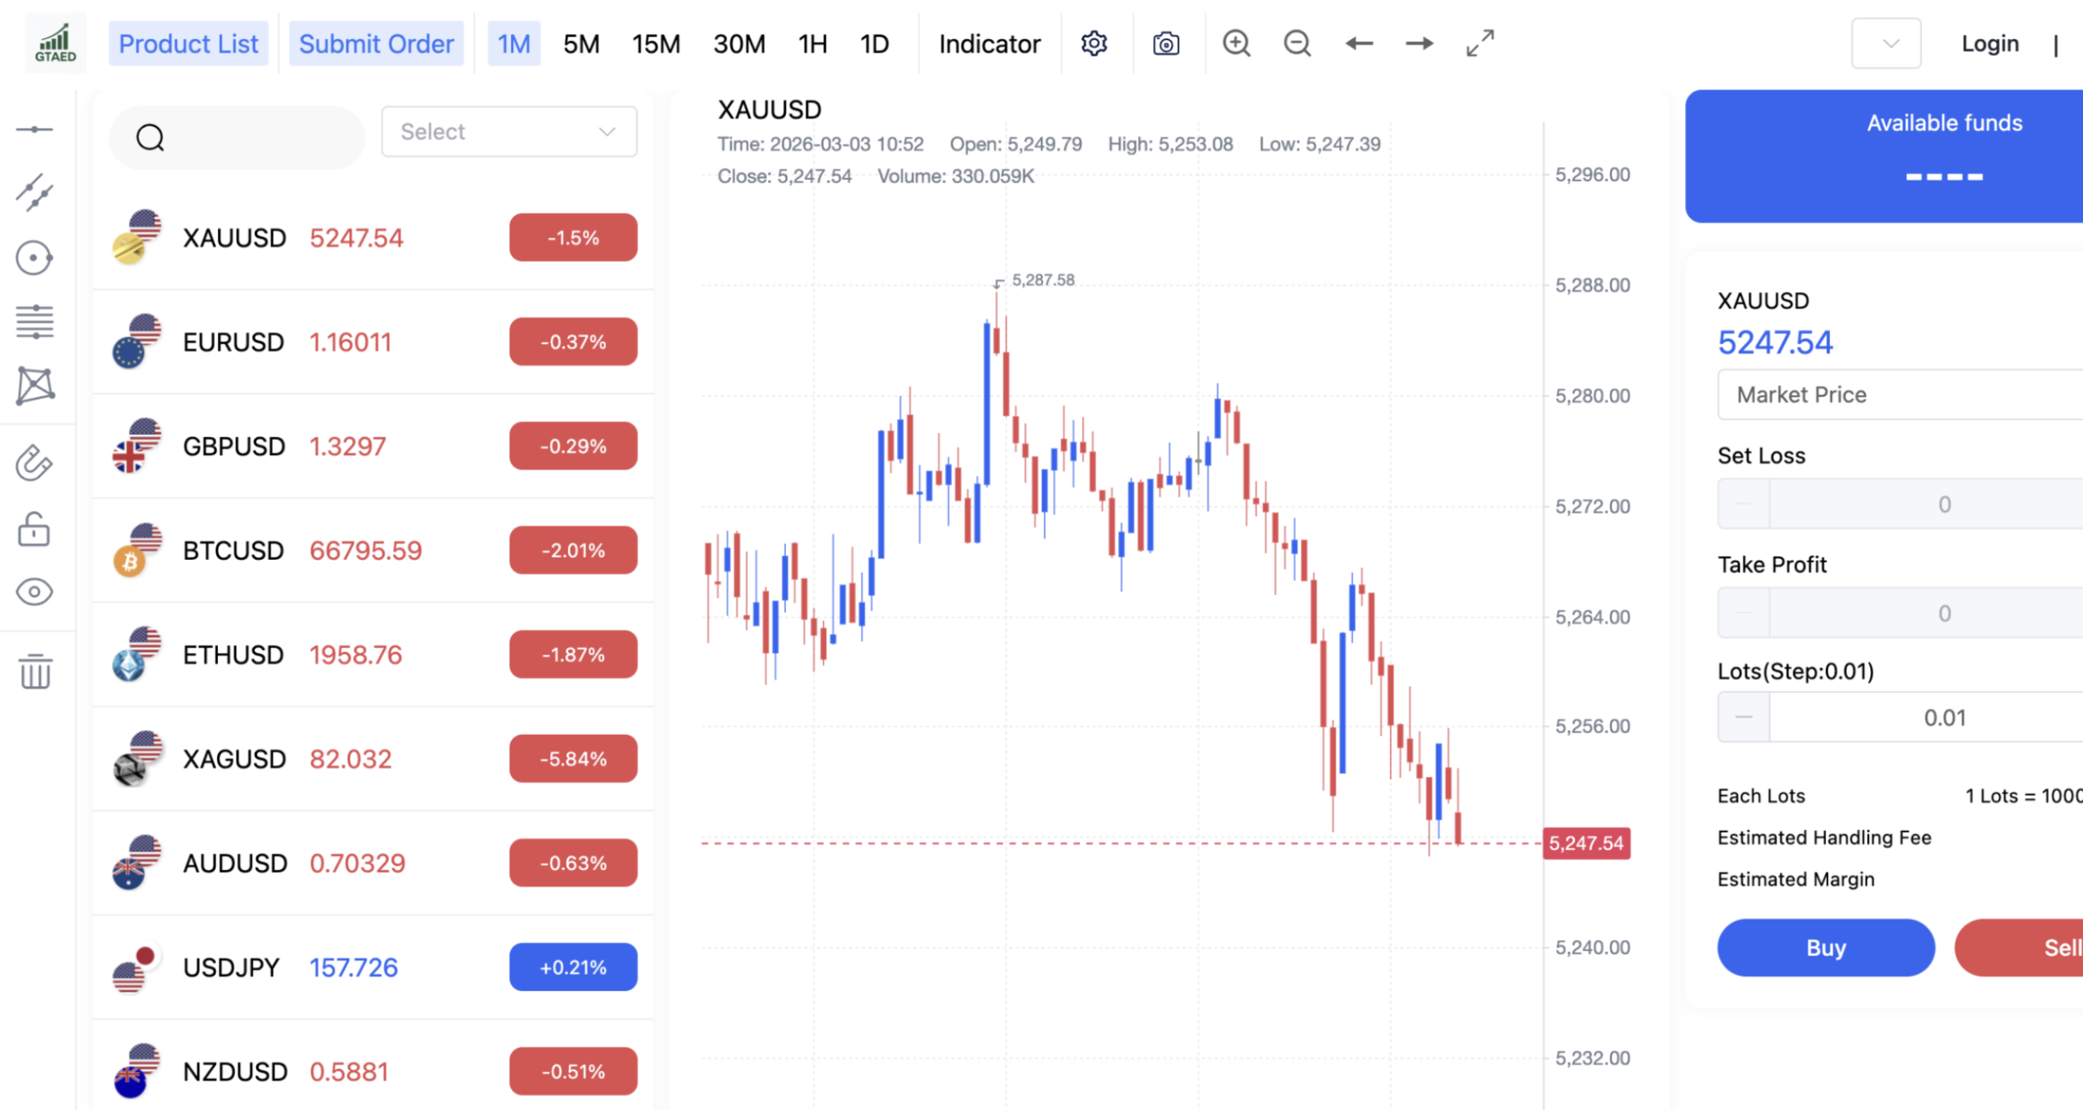Click the Login link
The image size is (2083, 1110).
[1989, 43]
